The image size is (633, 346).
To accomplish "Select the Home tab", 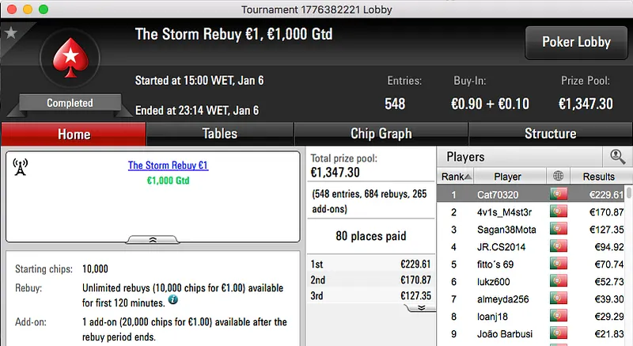I will click(74, 134).
